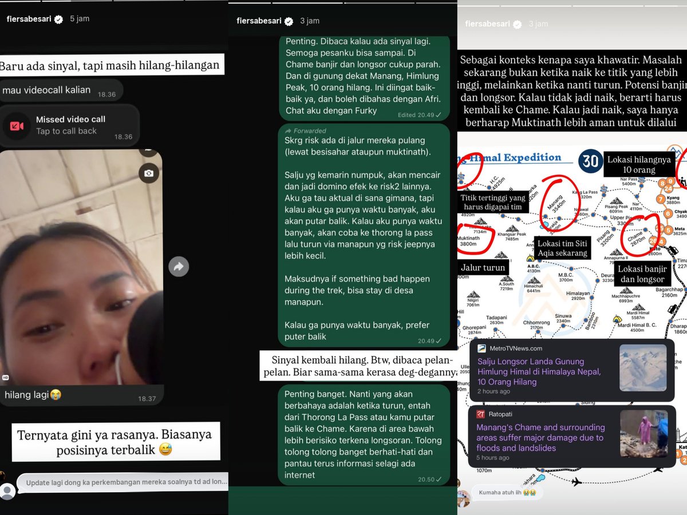
Task: Open fiersabesari profile from the left story
Action: pyautogui.click(x=28, y=19)
